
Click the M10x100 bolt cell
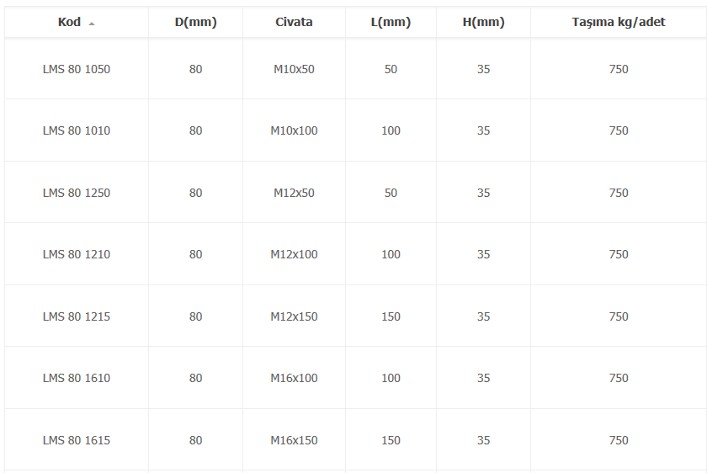294,130
